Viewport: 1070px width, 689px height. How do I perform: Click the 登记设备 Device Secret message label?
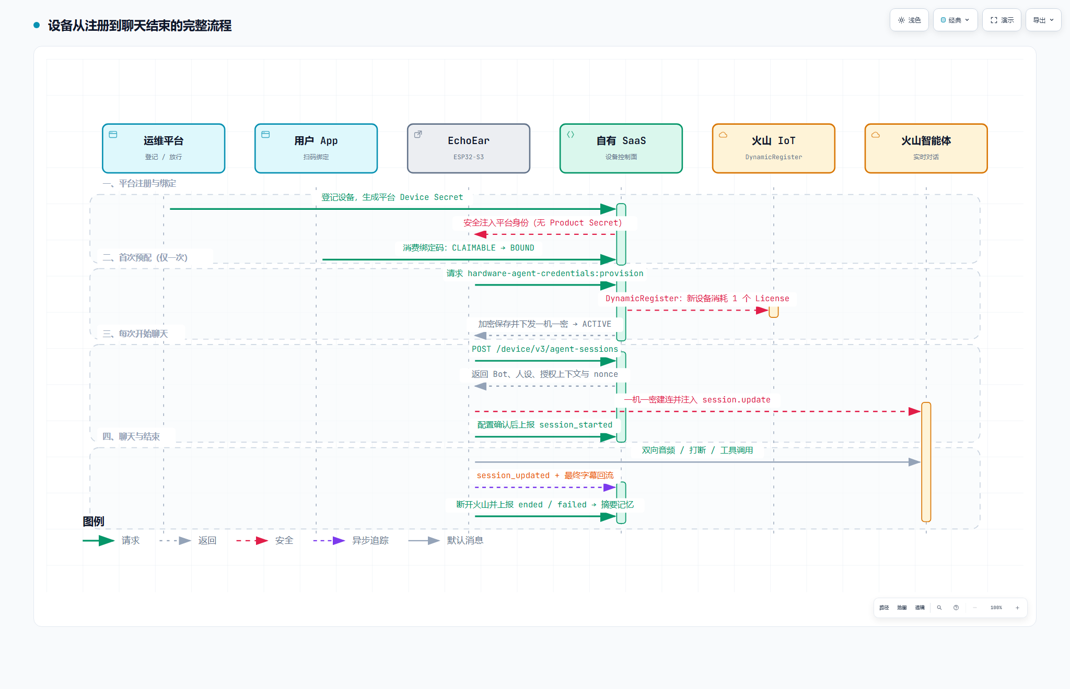point(392,197)
